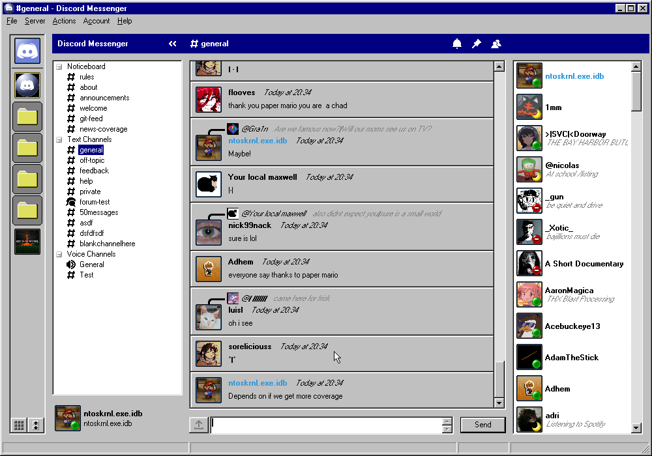Click the notification bell icon
The image size is (652, 456).
click(457, 44)
